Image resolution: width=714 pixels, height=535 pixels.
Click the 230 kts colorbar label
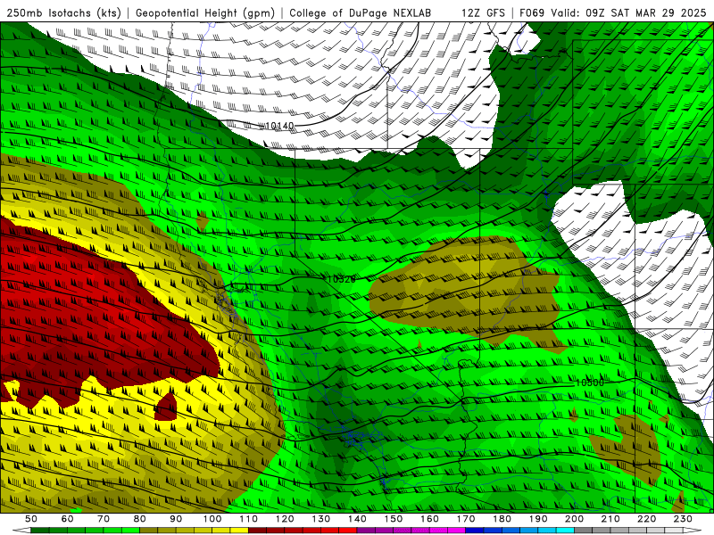click(684, 519)
